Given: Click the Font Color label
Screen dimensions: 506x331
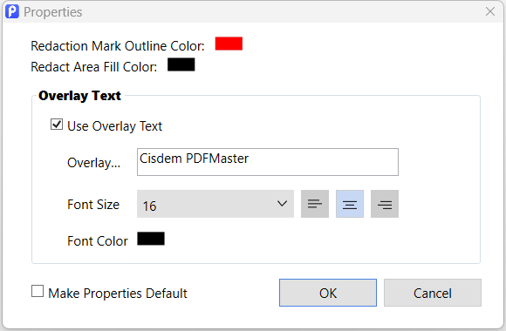Looking at the screenshot, I should (98, 241).
